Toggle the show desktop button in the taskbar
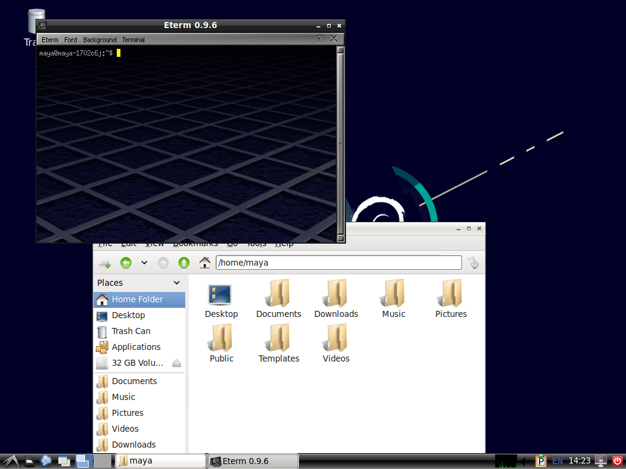This screenshot has width=626, height=469. click(64, 461)
